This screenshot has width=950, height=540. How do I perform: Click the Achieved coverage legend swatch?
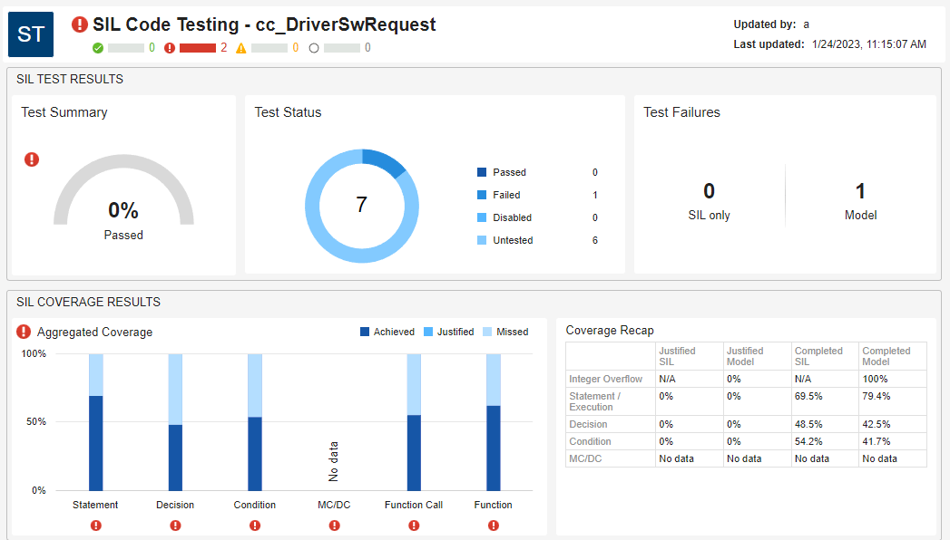[365, 332]
